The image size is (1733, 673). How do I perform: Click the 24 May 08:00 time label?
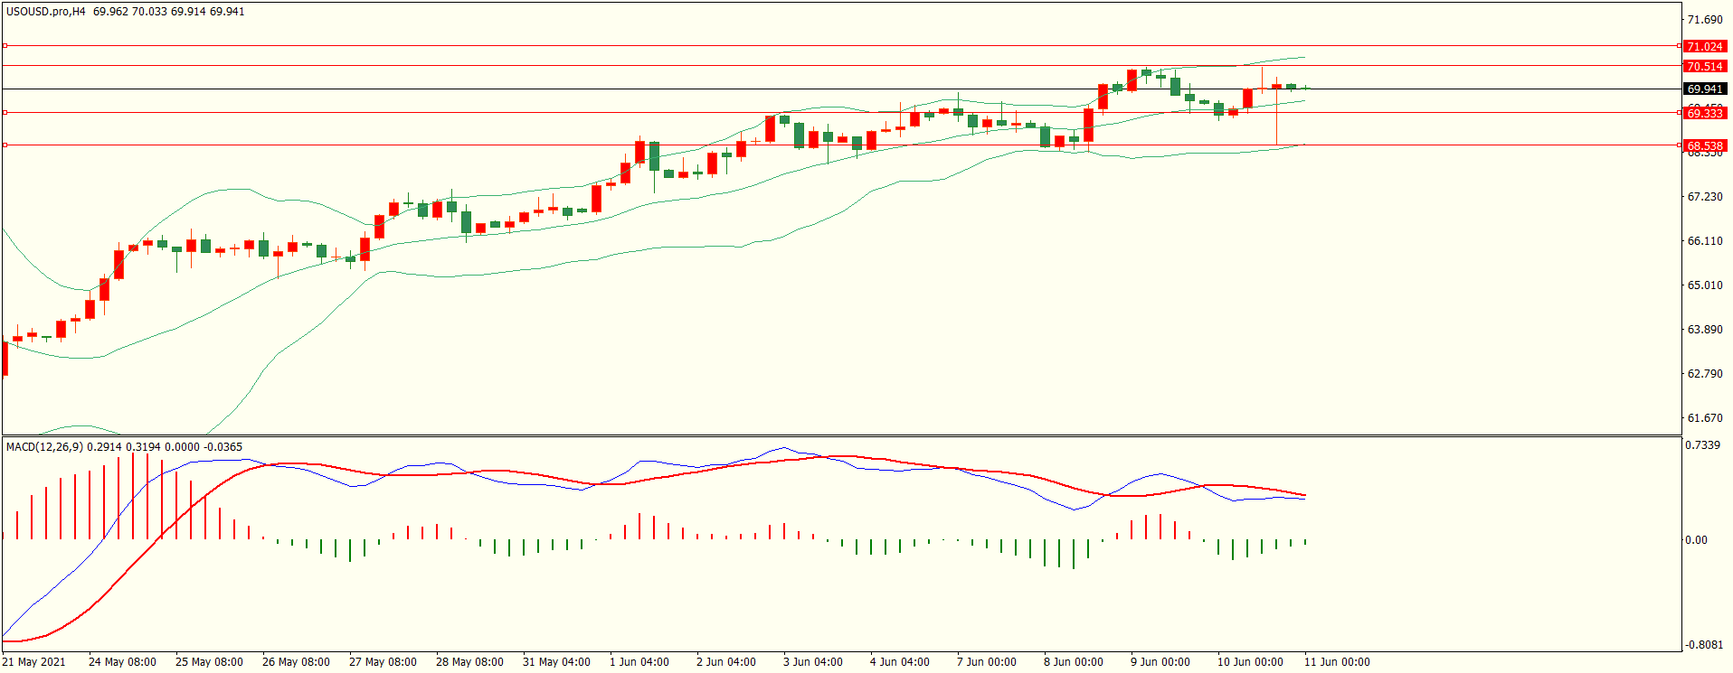coord(122,661)
